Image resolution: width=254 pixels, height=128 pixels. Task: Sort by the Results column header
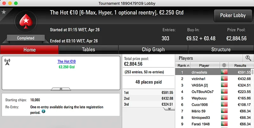(x=240, y=65)
